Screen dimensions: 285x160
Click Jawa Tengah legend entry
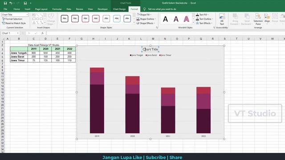pyautogui.click(x=137, y=55)
